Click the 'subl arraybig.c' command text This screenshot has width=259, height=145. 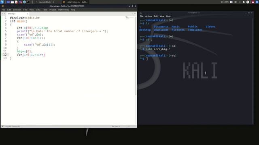pos(158,49)
